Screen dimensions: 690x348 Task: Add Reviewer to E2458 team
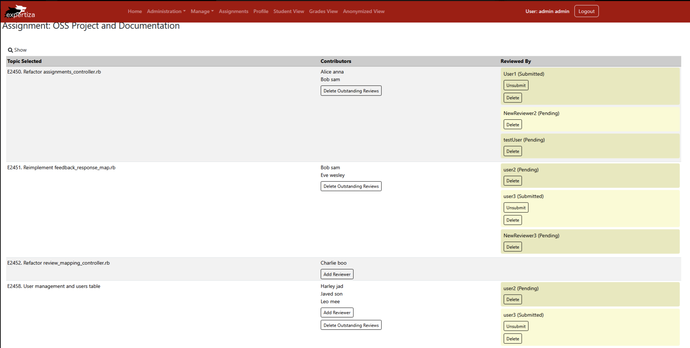[x=337, y=313]
